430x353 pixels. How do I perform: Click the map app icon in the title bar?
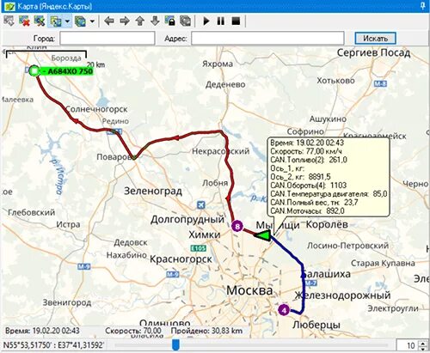tap(9, 6)
